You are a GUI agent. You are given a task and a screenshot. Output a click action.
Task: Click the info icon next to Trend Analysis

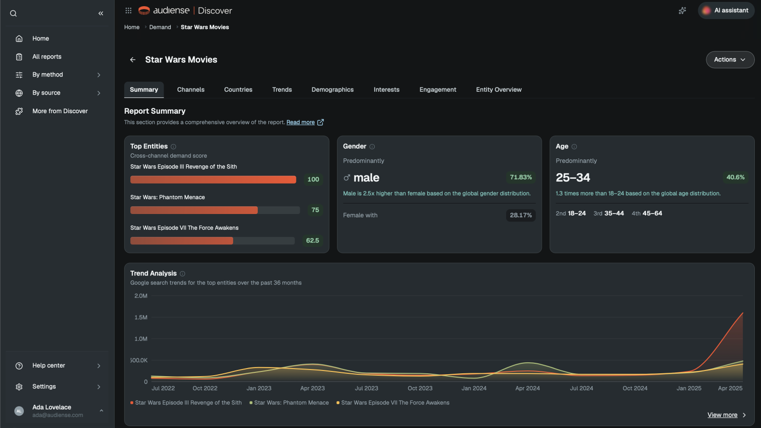pyautogui.click(x=183, y=273)
